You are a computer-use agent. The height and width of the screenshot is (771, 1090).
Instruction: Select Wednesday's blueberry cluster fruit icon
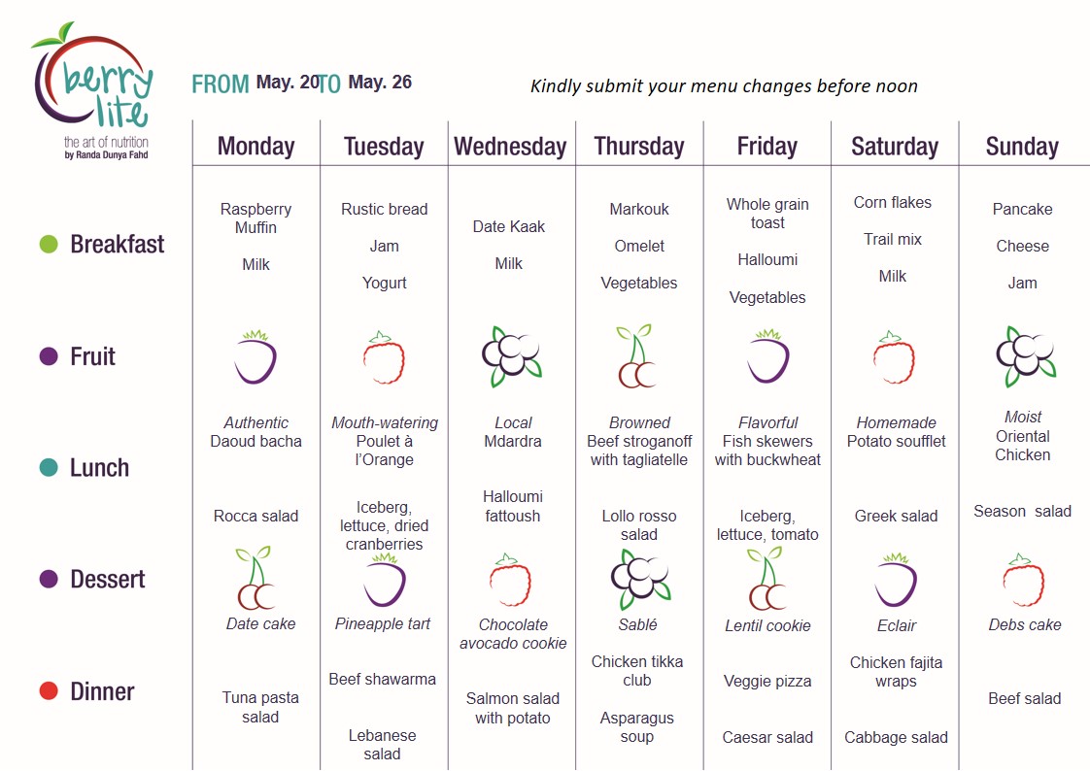coord(512,356)
